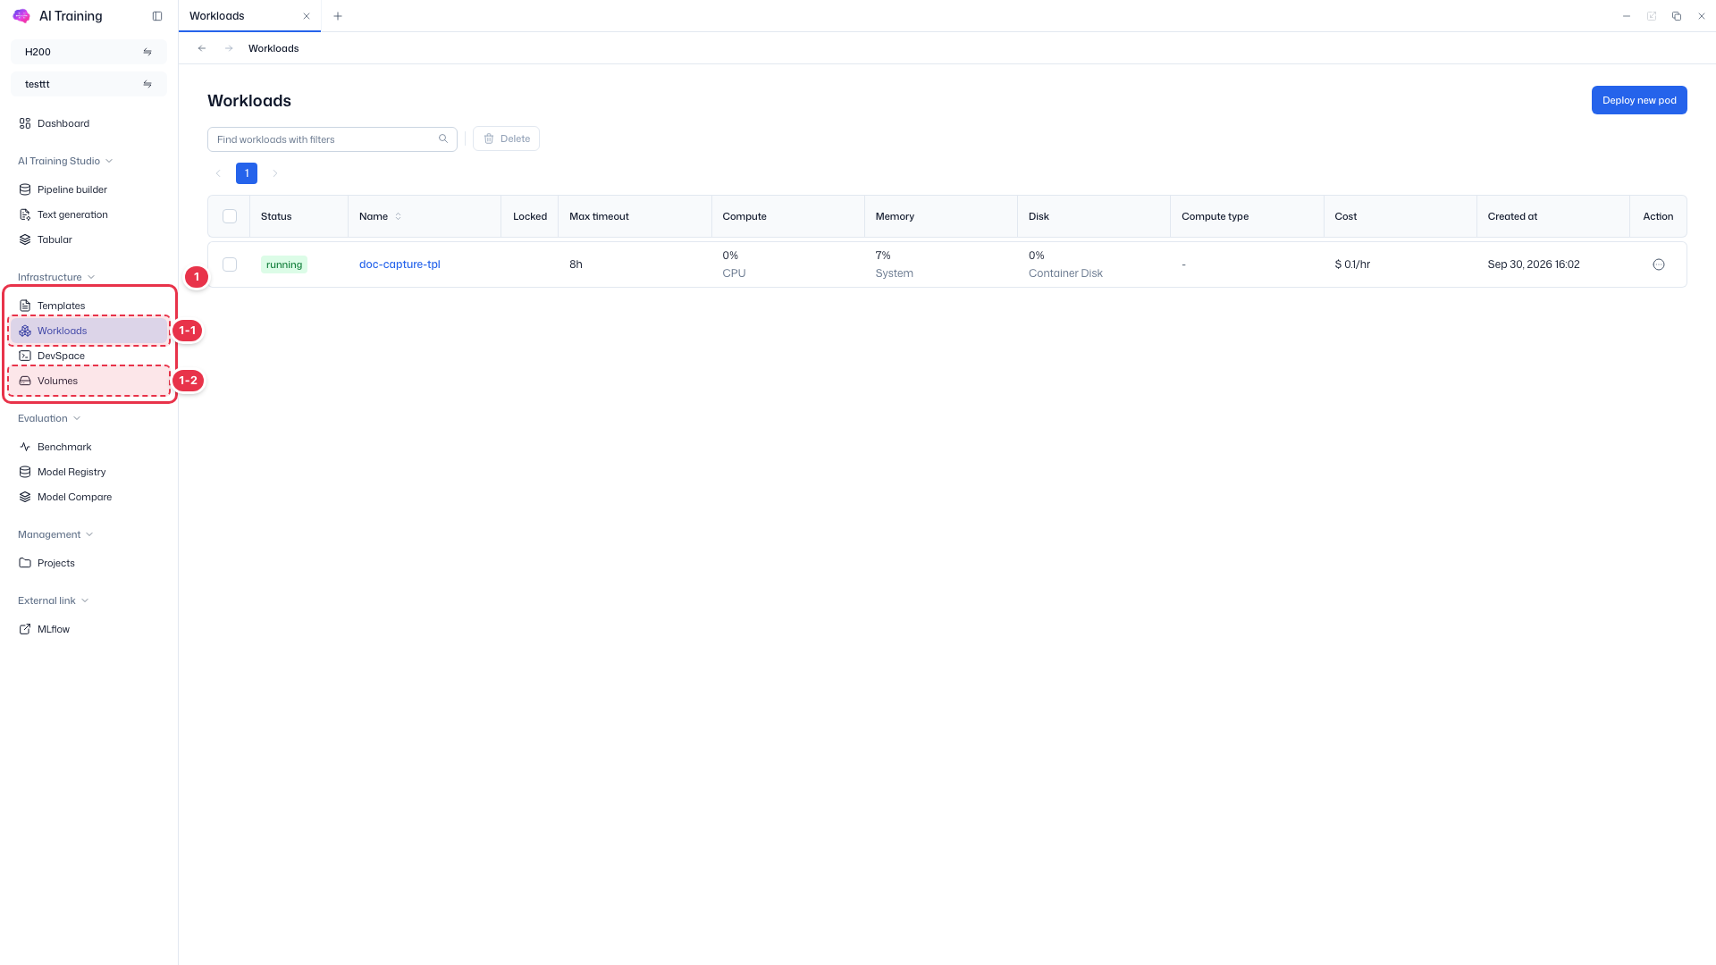Click the running status badge

click(x=284, y=264)
